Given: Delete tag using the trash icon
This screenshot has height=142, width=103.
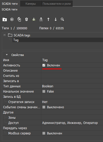Looking at the screenshot, I should (x=27, y=19).
